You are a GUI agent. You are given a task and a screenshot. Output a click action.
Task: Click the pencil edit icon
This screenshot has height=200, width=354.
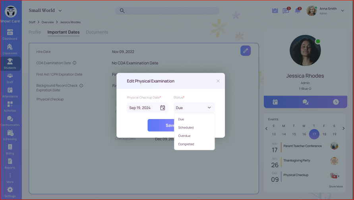246,51
